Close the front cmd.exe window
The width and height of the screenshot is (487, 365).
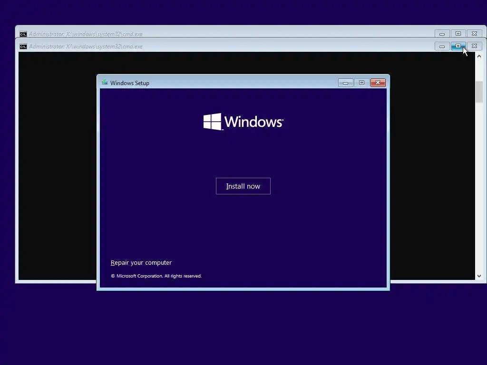click(474, 46)
